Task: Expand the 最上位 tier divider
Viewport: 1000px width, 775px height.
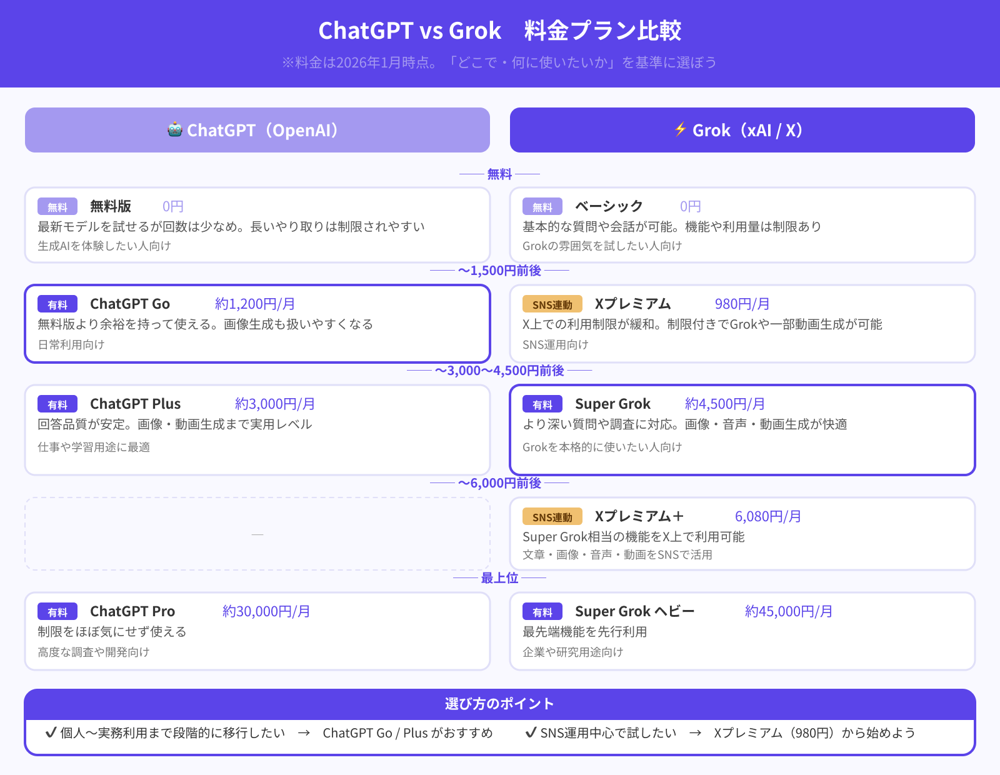Action: tap(499, 578)
